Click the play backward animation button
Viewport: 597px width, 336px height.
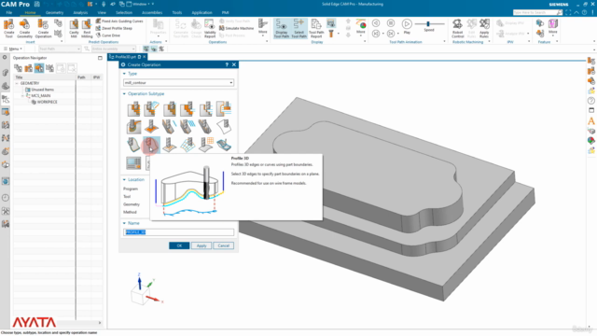click(376, 23)
